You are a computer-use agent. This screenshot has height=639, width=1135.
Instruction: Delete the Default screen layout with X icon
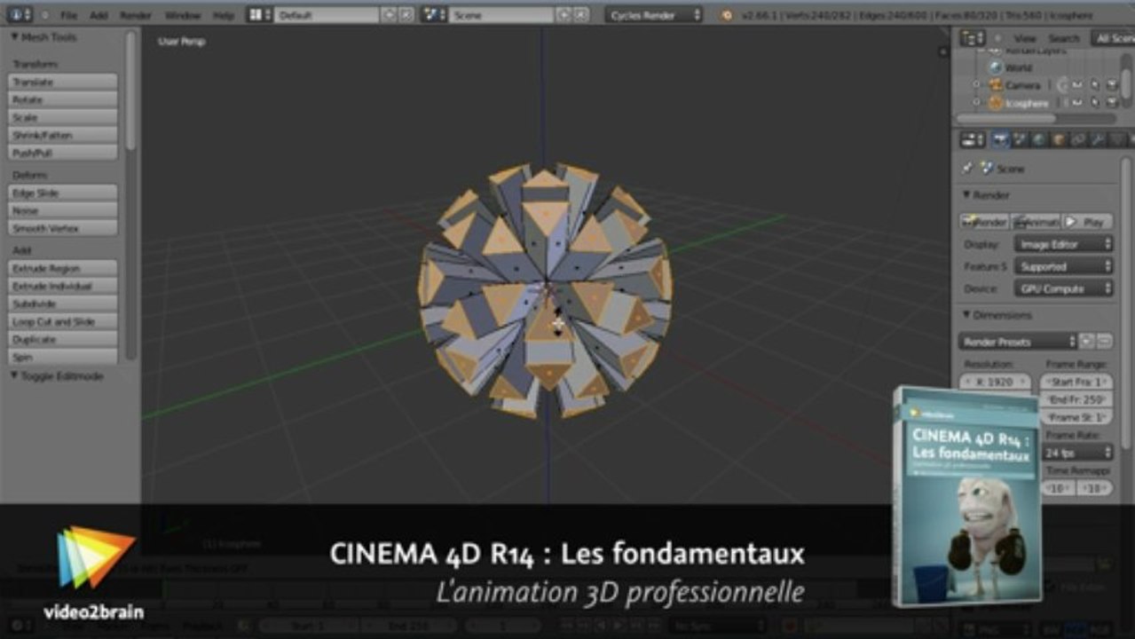point(406,15)
